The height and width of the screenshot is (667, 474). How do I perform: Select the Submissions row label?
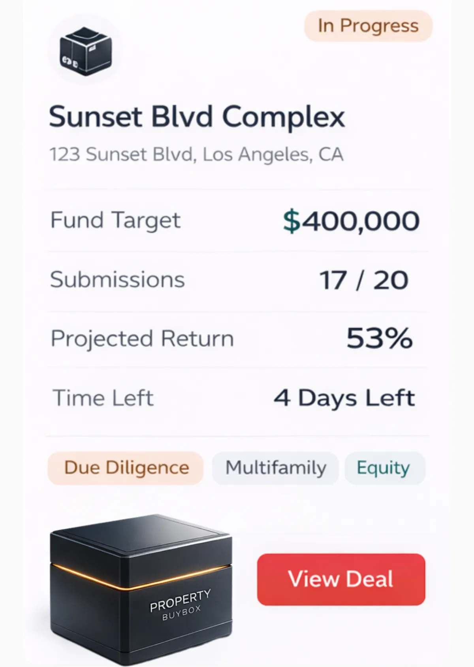[x=117, y=280]
